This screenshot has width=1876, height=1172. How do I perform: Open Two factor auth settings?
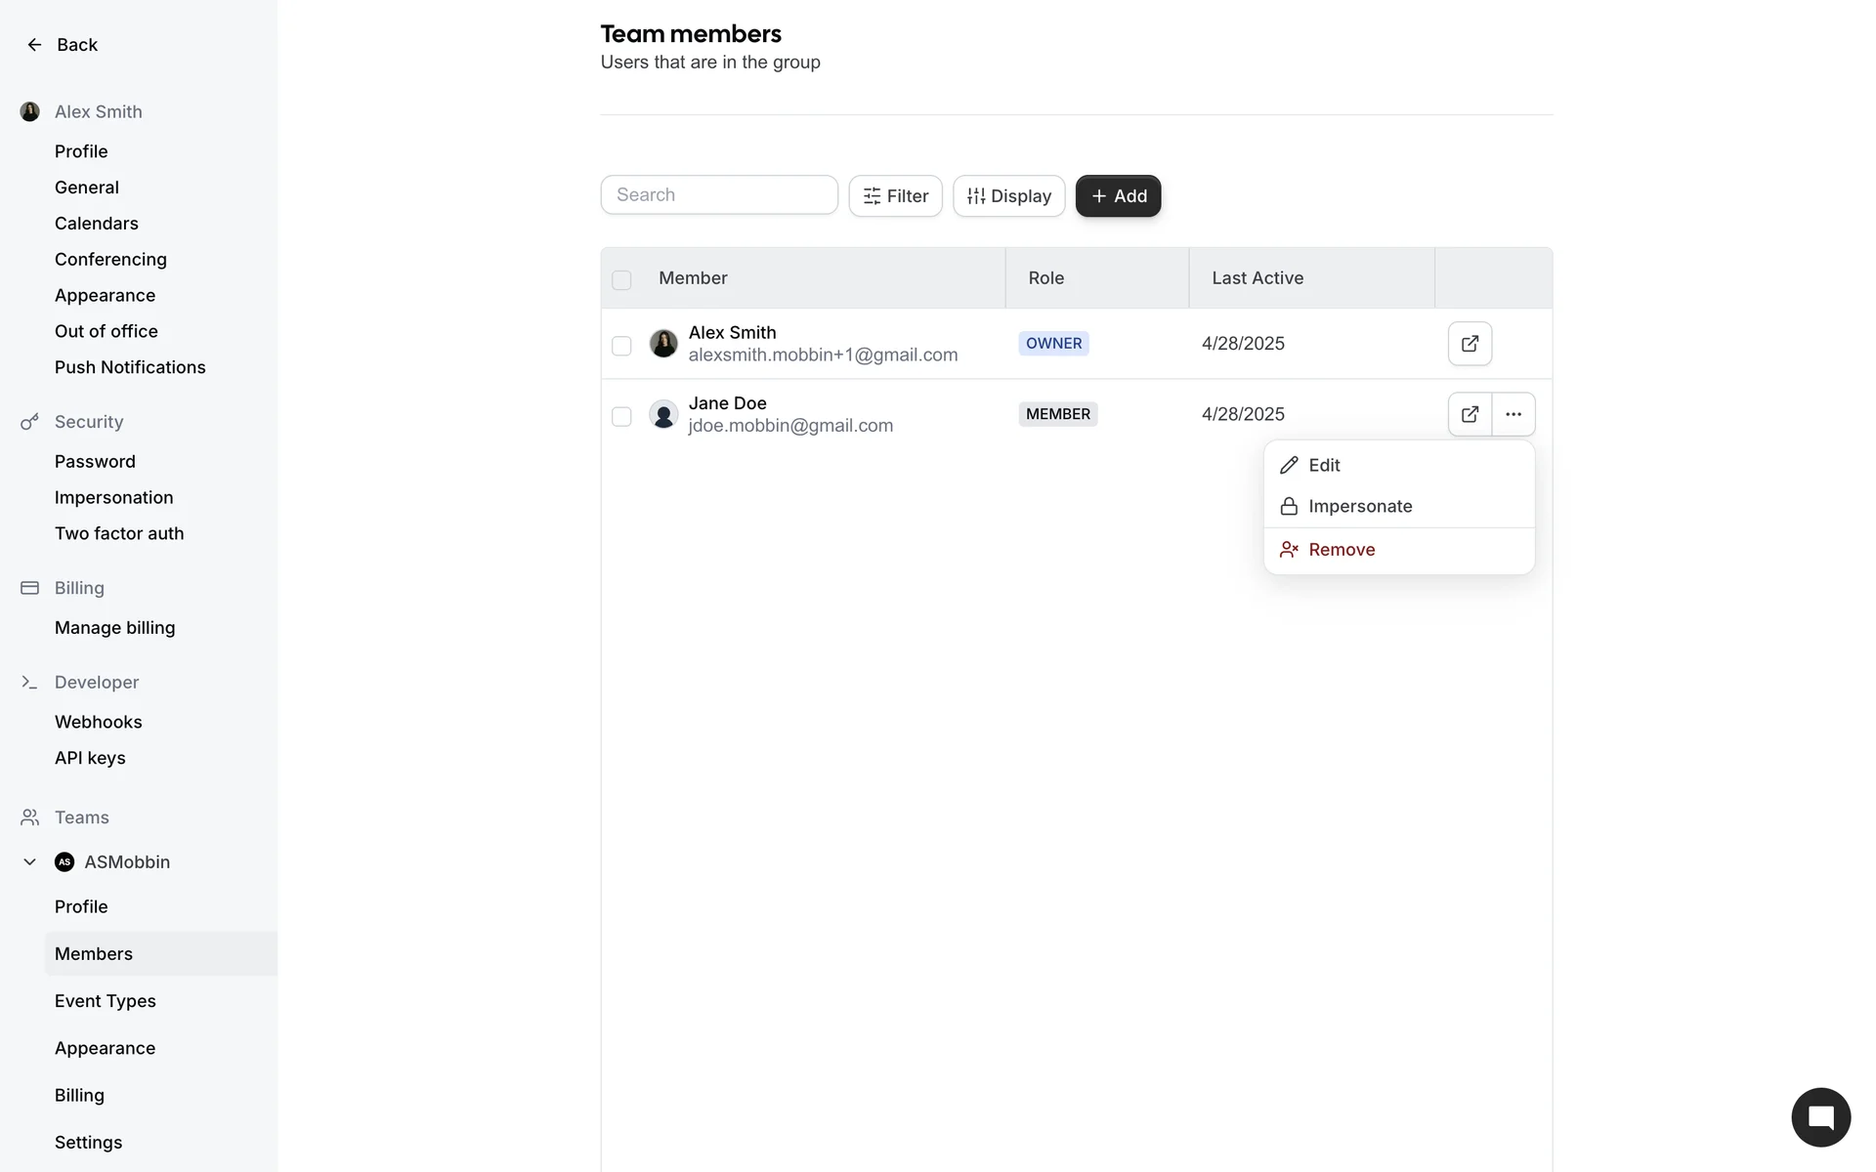coord(119,533)
